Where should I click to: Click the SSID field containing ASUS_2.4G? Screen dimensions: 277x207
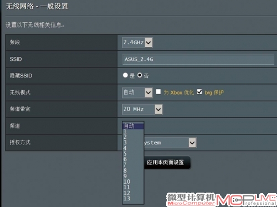[198, 59]
